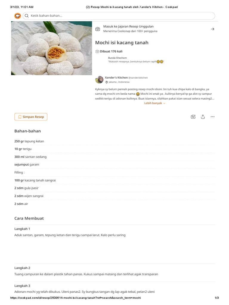Open the mochi recipe photo
The image size is (229, 305).
[x=52, y=48]
